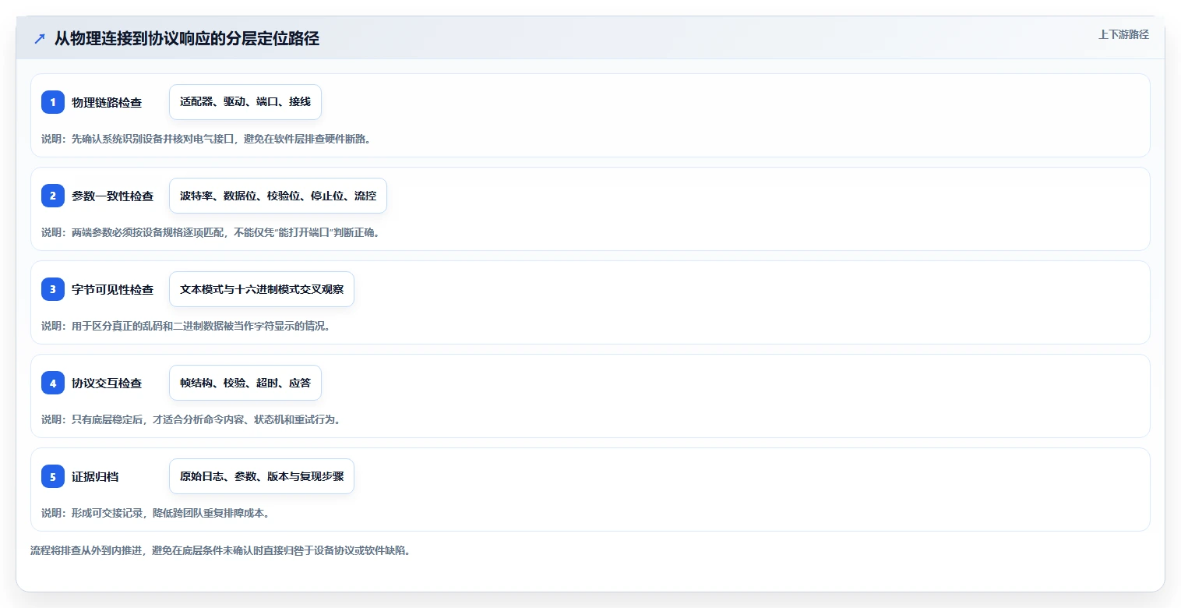1181x608 pixels.
Task: Click the 字节可见性检查 step label
Action: tap(113, 289)
